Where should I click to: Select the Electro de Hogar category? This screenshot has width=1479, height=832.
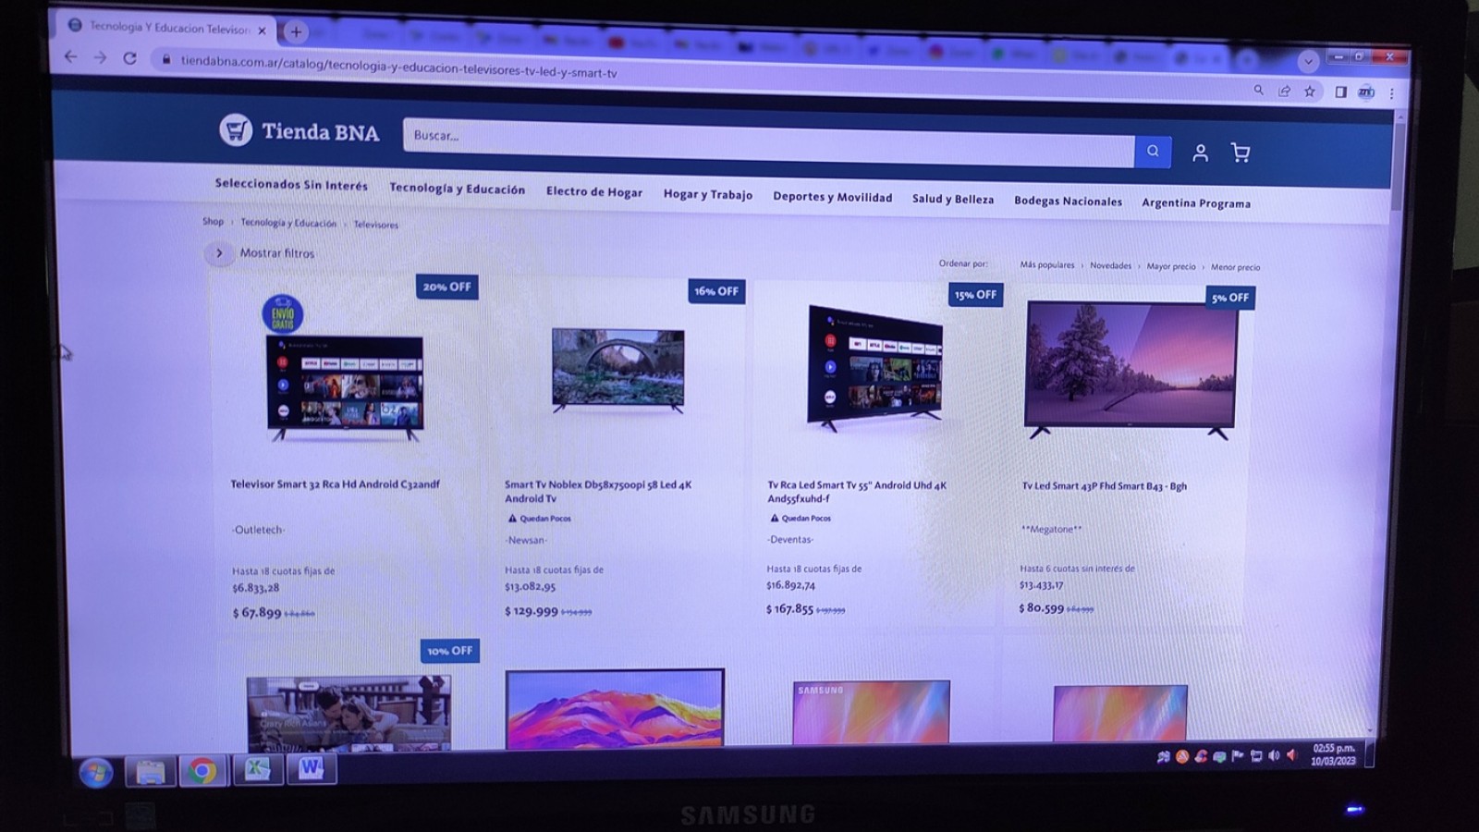click(x=593, y=192)
